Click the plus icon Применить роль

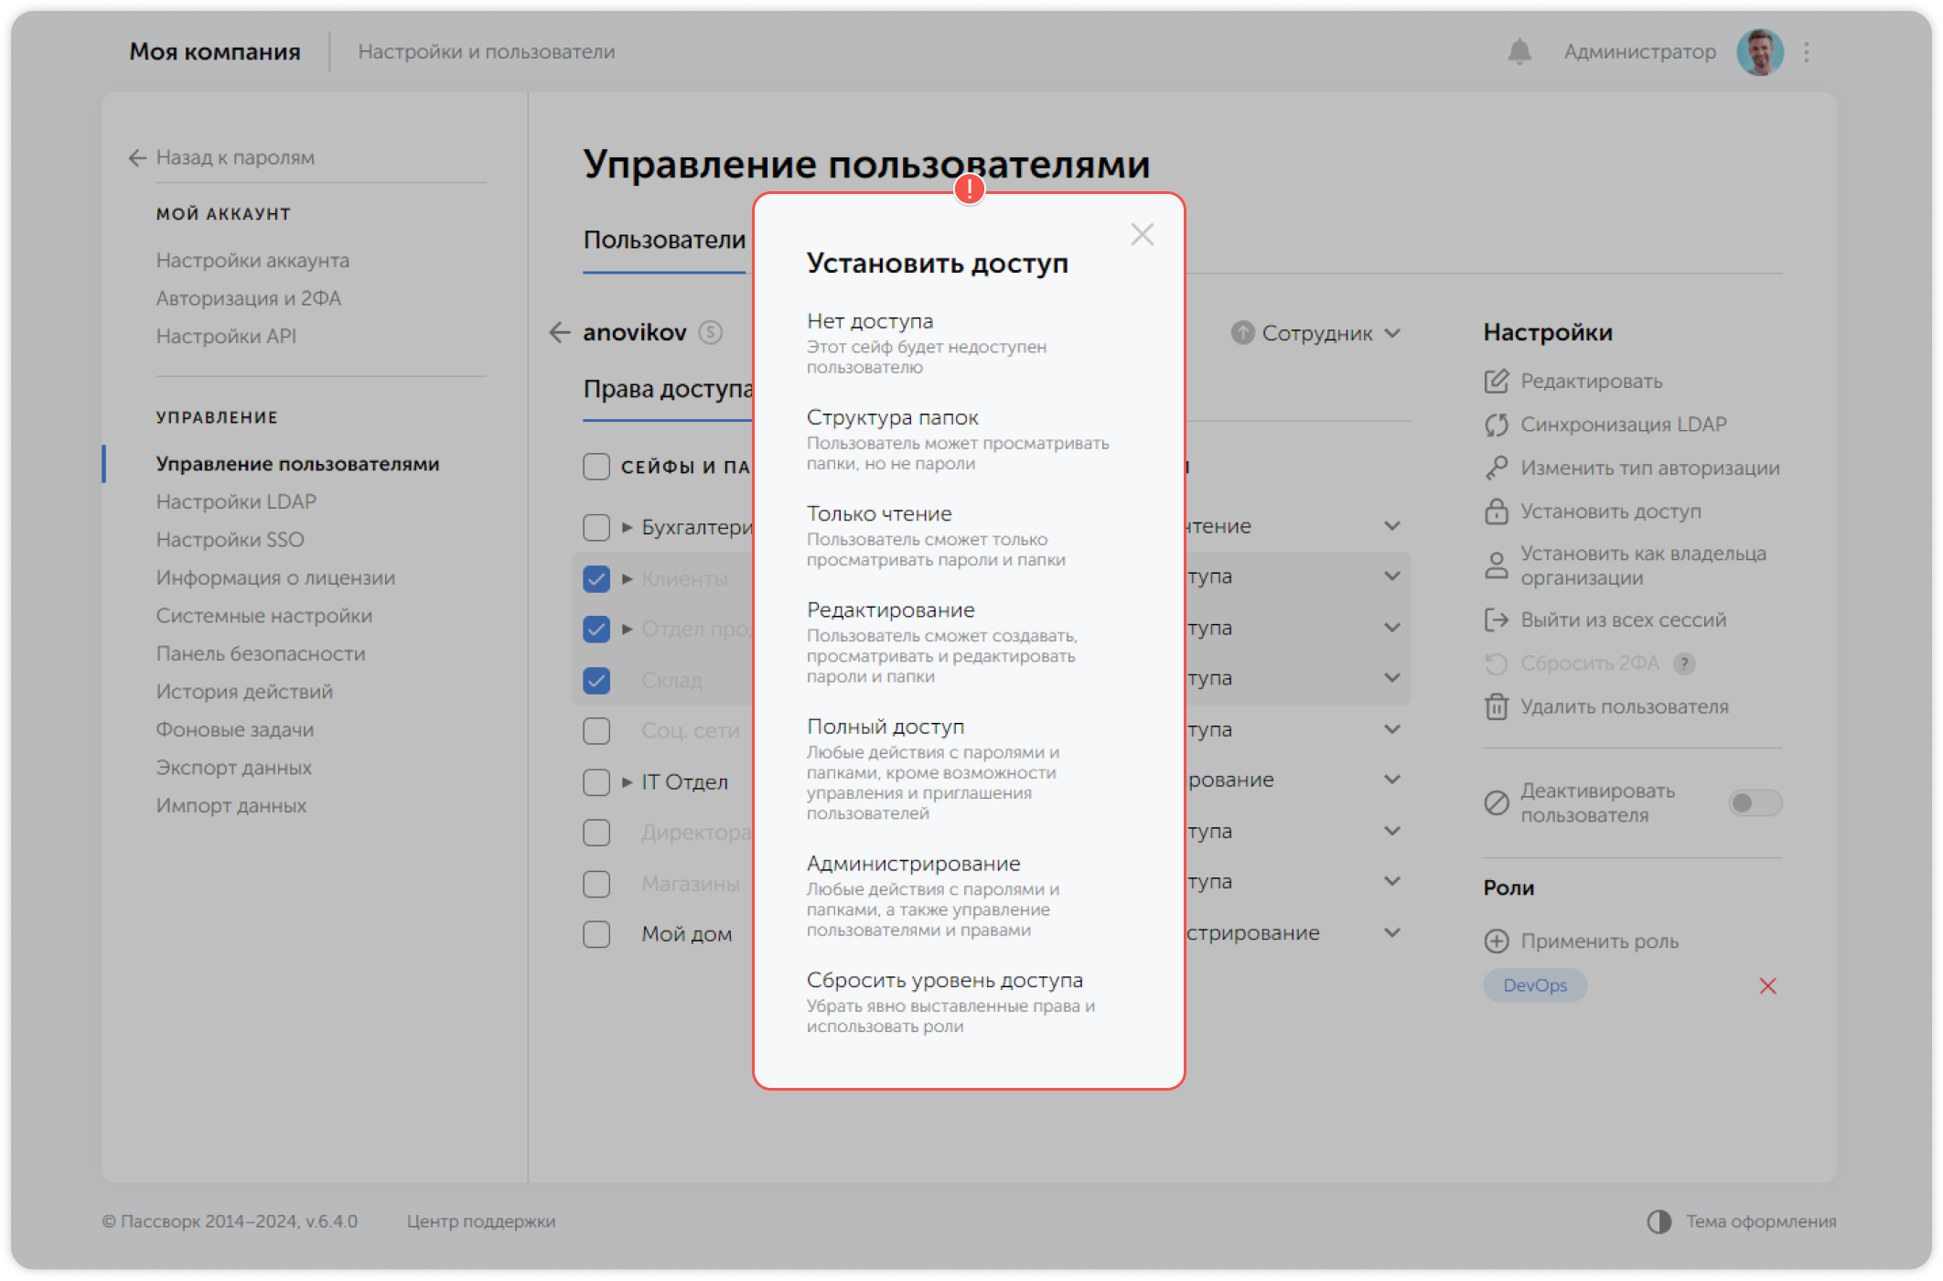1498,941
